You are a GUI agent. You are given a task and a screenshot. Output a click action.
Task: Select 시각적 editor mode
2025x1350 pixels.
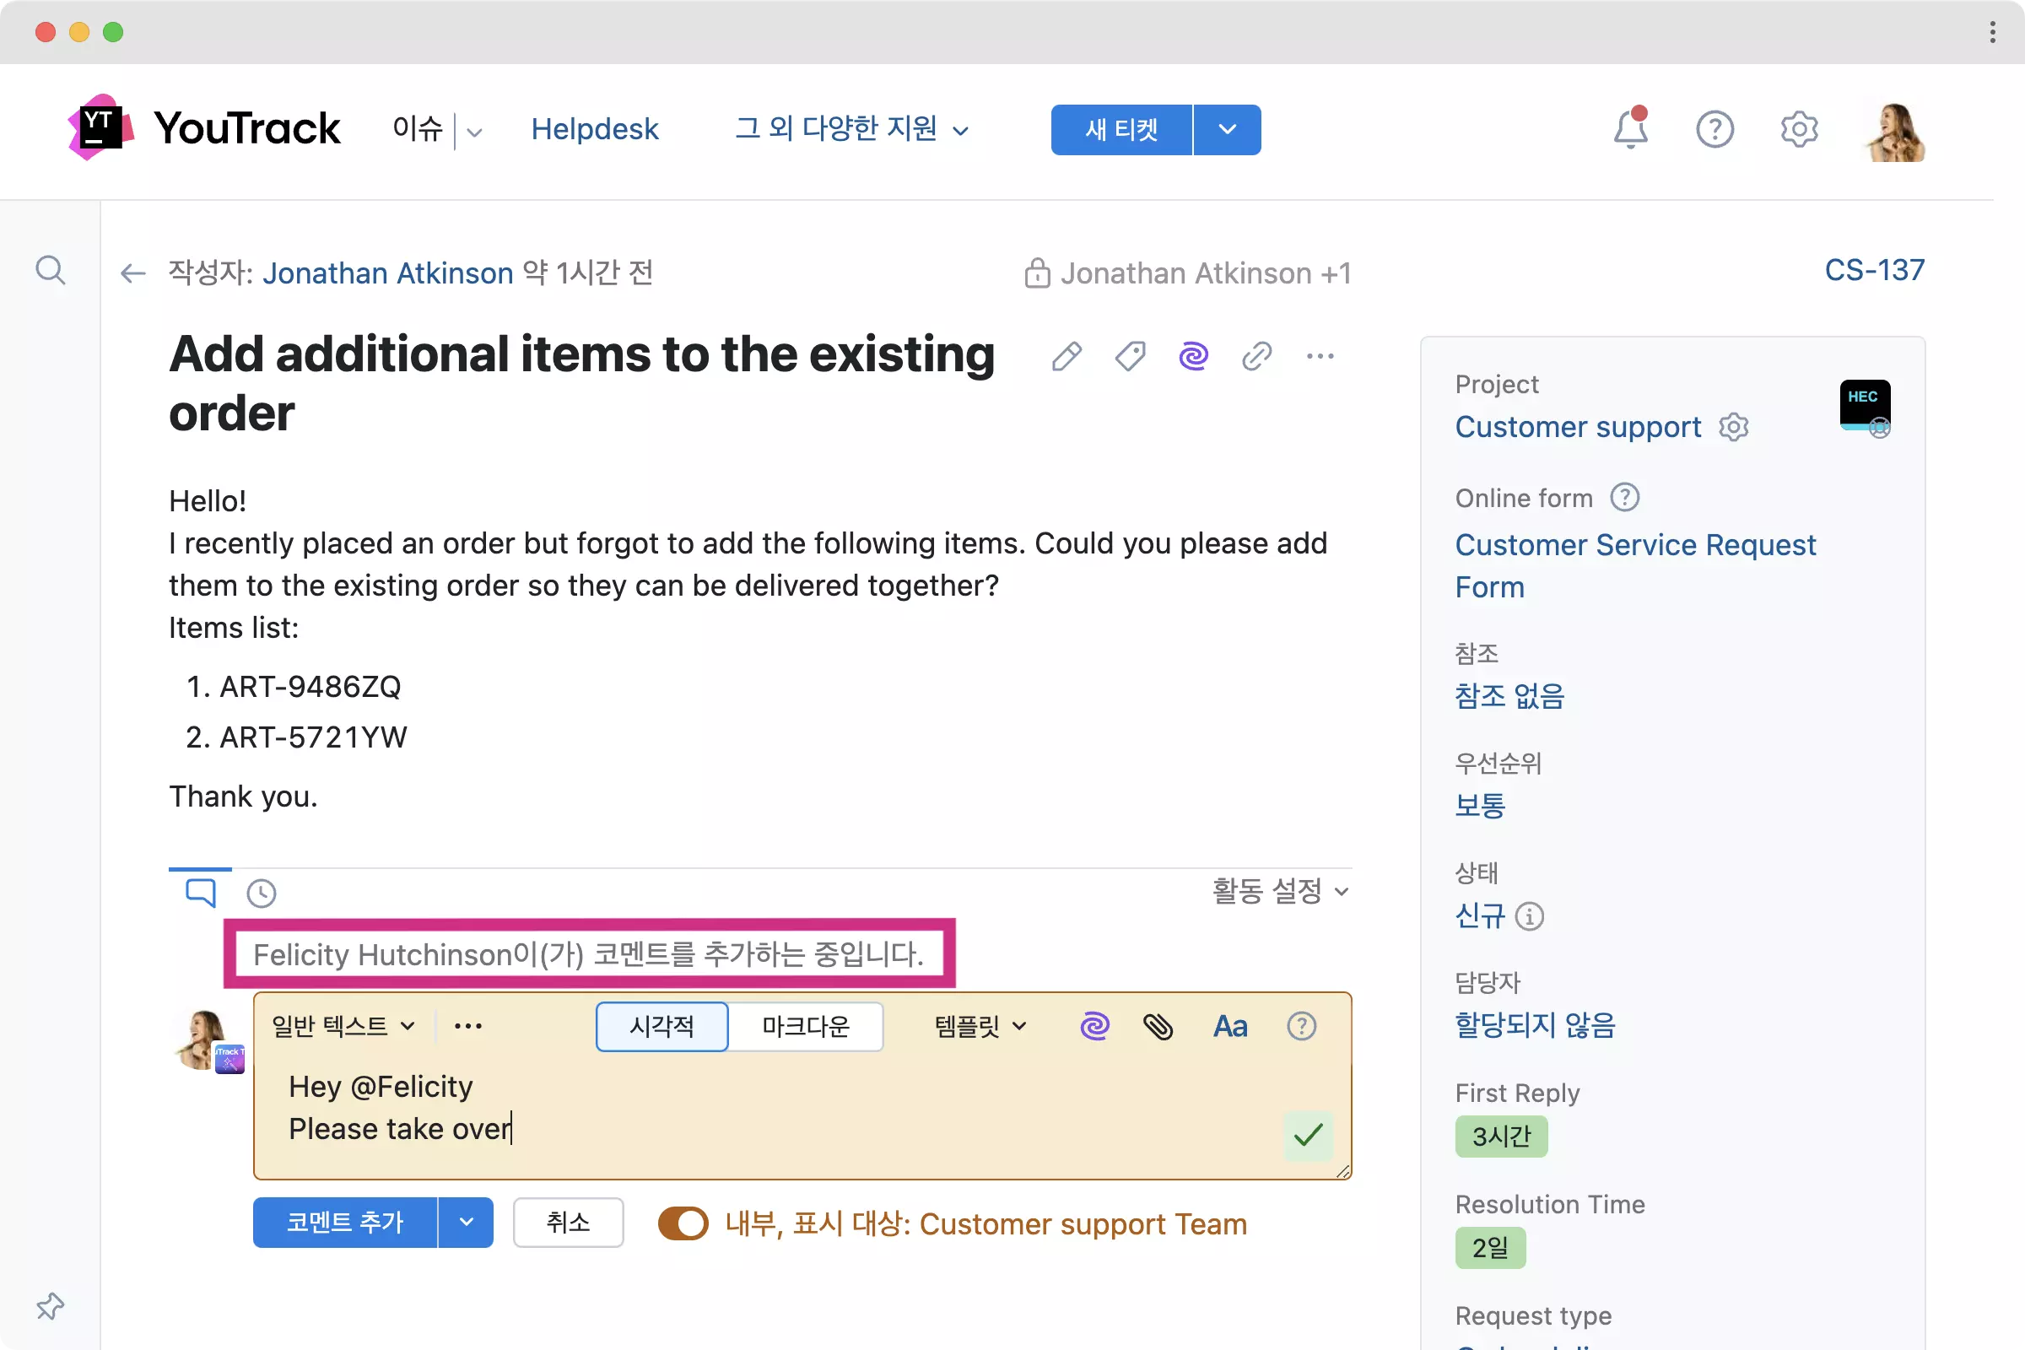(x=661, y=1026)
